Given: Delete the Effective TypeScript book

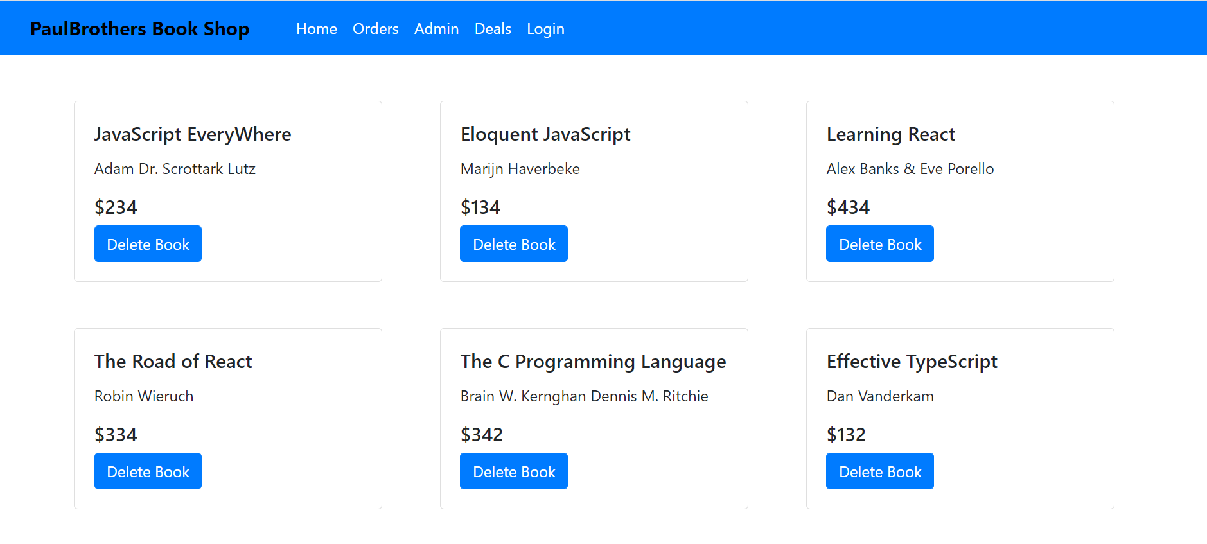Looking at the screenshot, I should click(x=880, y=471).
